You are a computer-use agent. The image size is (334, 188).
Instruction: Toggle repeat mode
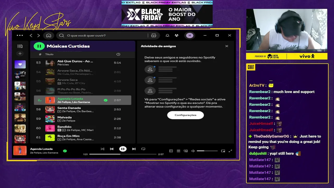[143, 149]
